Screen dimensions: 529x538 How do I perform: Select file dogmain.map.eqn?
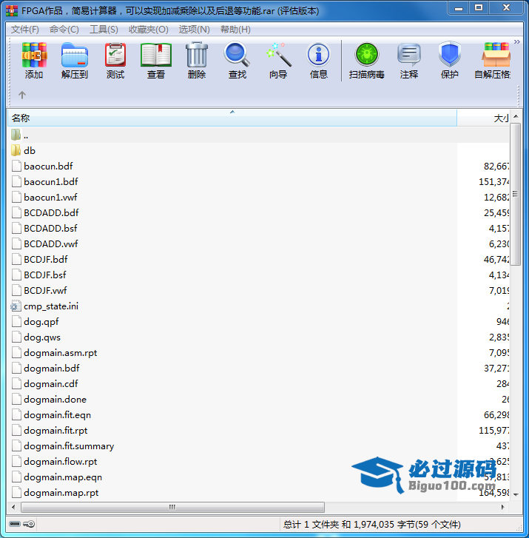[63, 477]
